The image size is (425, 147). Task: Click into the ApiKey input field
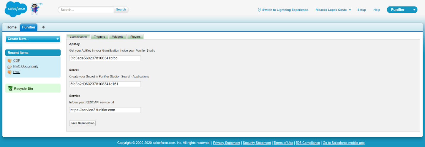[105, 58]
